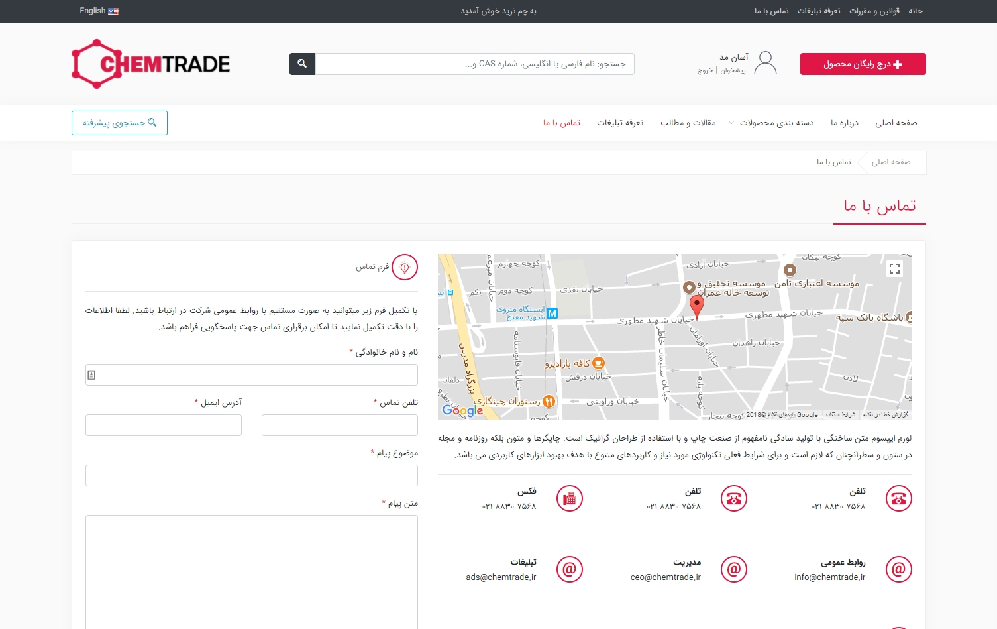Click the صفحه اصلی breadcrumb link
The height and width of the screenshot is (629, 997).
890,162
